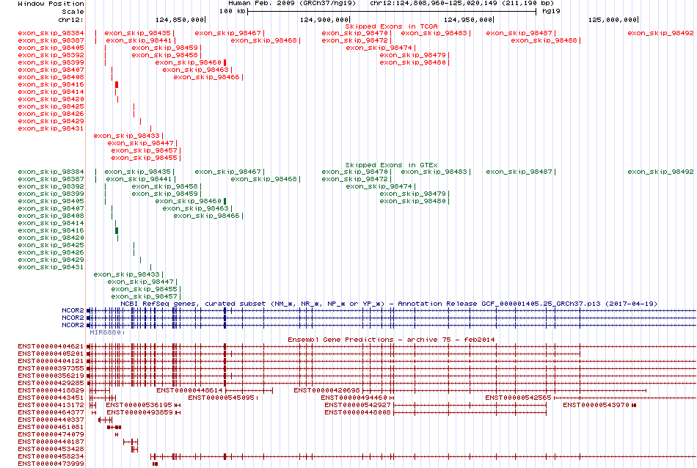Open red TCGA item exon_skip_98466
This screenshot has width=697, height=468.
(x=206, y=77)
